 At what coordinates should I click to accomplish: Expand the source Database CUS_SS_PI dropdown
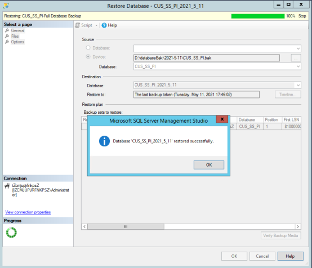[x=298, y=66]
